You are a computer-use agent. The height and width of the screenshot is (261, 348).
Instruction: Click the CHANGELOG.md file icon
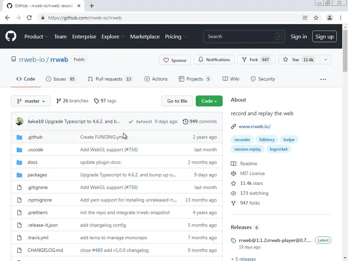pos(19,250)
